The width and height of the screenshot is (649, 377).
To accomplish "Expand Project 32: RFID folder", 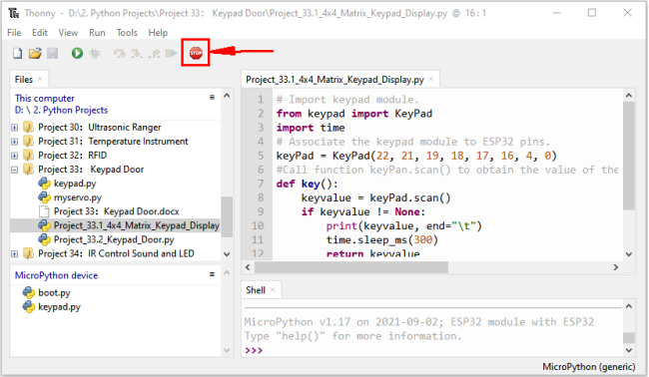I will click(x=15, y=156).
